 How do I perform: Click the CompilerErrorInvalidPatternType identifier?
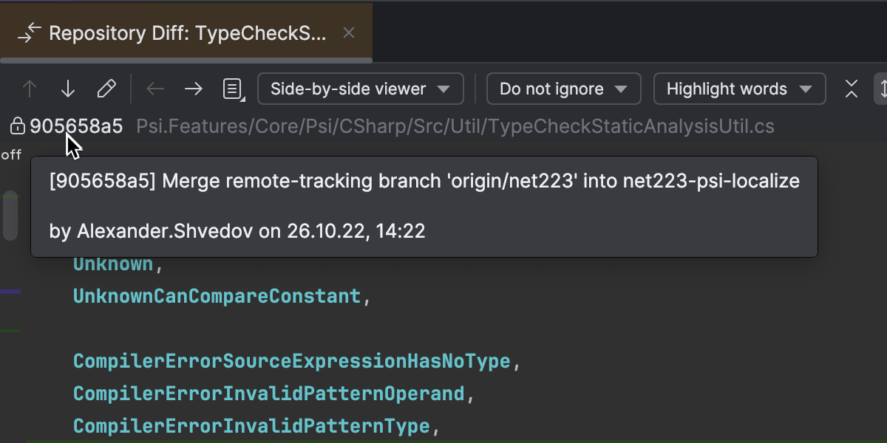click(x=251, y=426)
